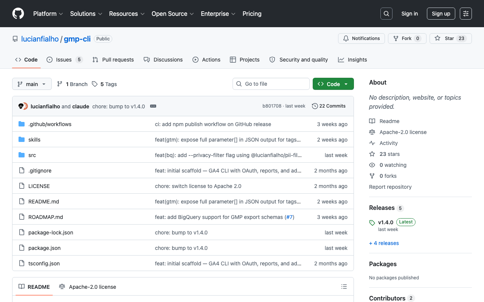Viewport: 484px width, 302px height.
Task: Click the law scale icon beside Apache-2.0 license
Action: 372,132
